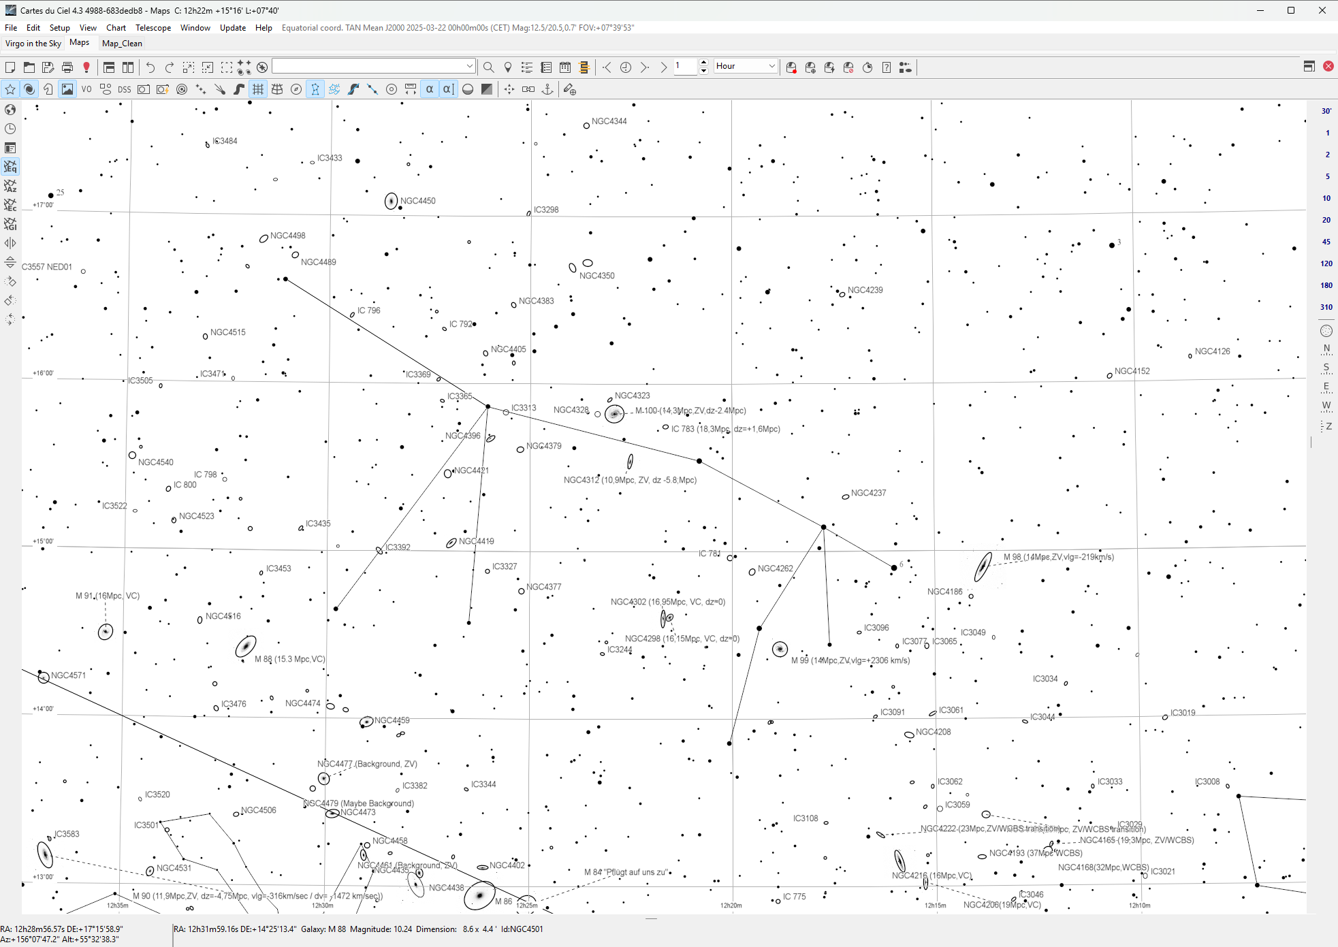Set field of view to 10 degrees

pos(1326,198)
